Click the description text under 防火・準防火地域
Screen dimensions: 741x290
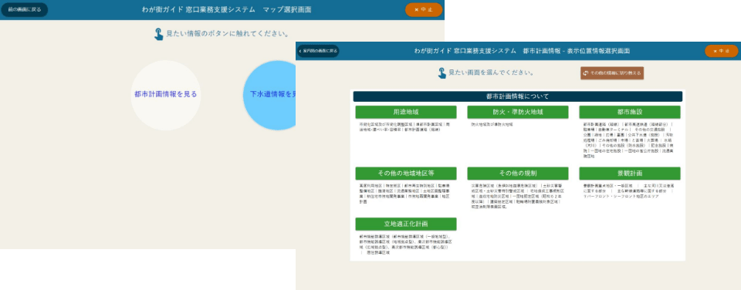click(x=492, y=124)
